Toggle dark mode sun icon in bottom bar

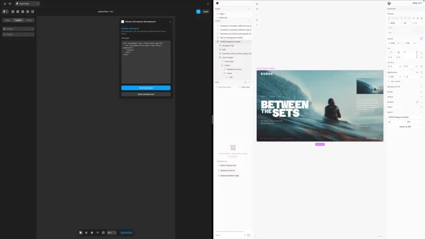(x=98, y=232)
